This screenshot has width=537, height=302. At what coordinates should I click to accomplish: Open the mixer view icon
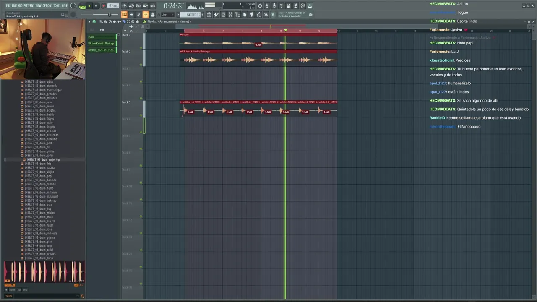pos(230,14)
